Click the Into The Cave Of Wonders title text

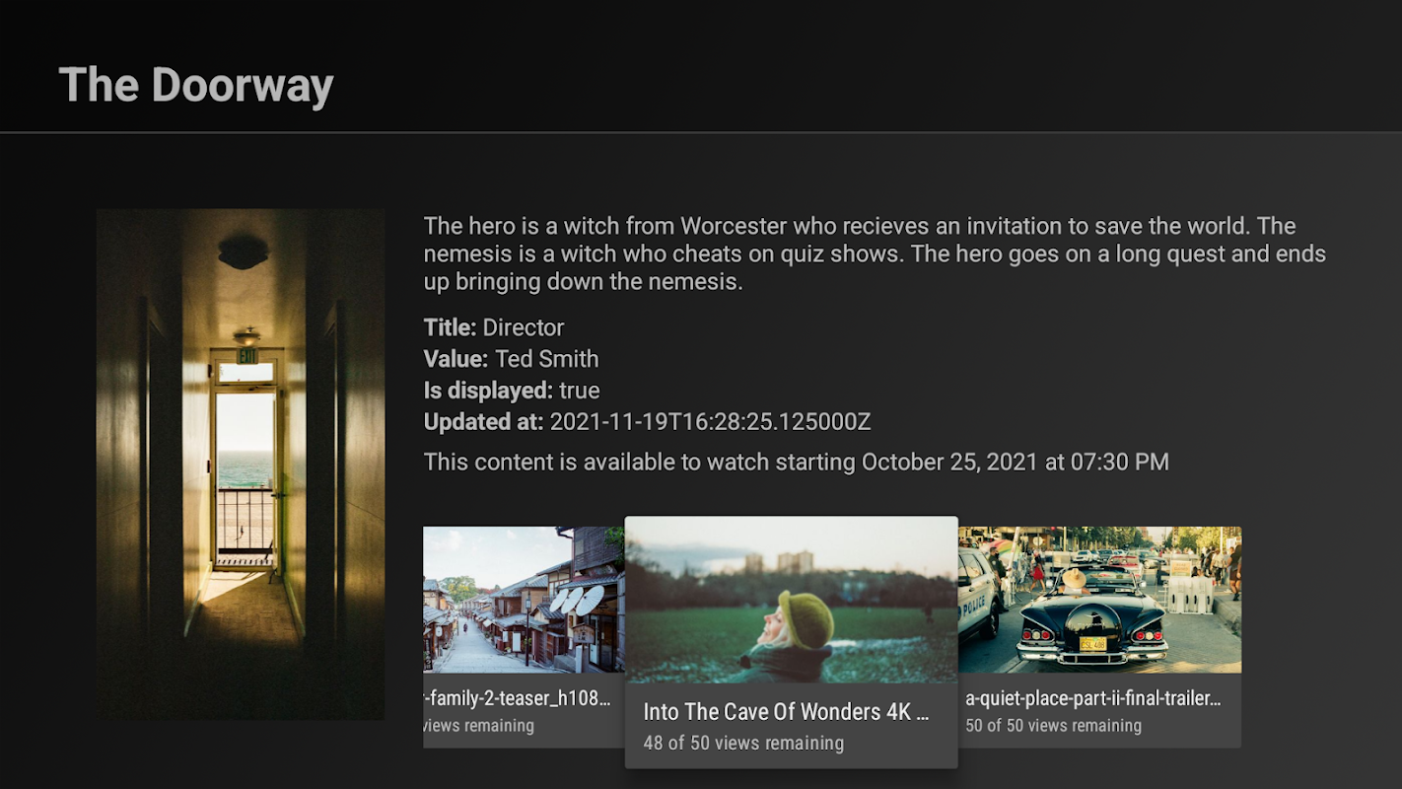[x=786, y=712]
